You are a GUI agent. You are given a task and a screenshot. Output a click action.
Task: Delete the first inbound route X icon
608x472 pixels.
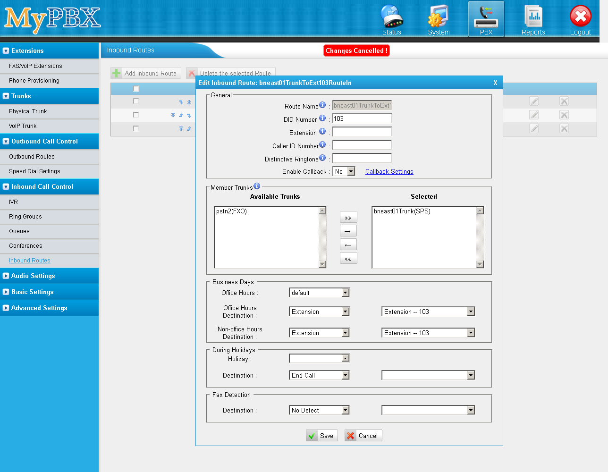point(564,101)
